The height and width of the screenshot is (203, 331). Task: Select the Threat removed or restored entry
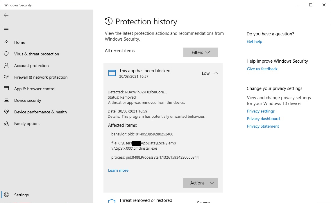coord(146,200)
